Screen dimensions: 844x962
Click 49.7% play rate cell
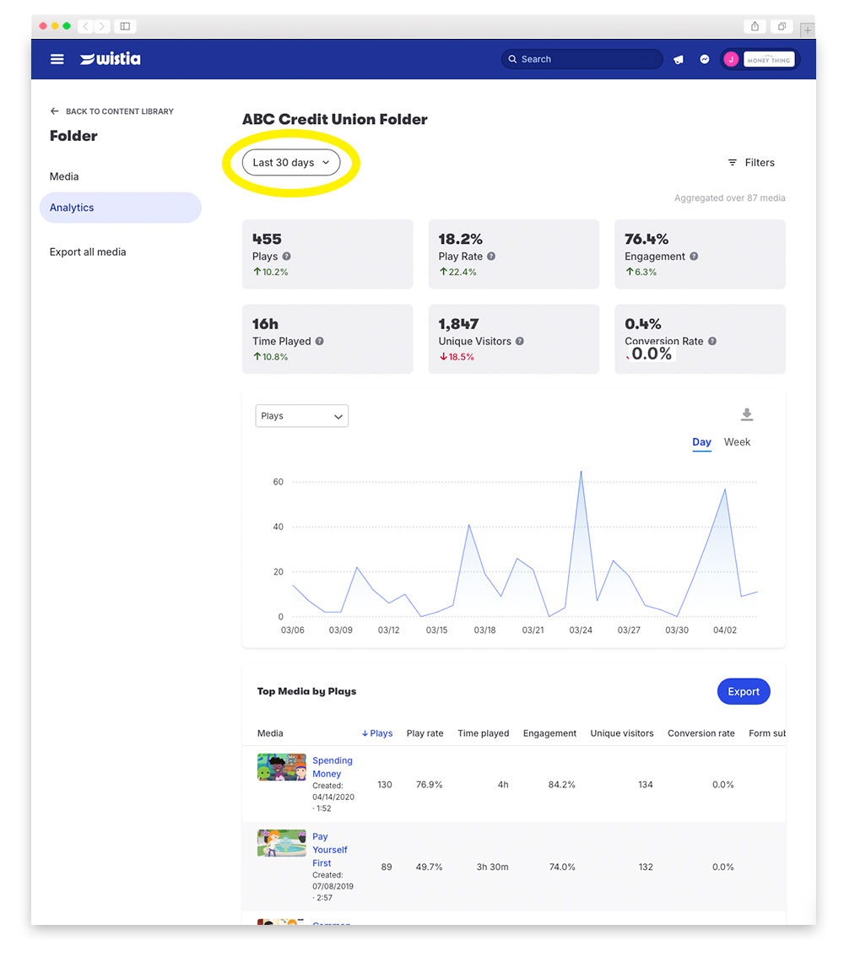[x=429, y=867]
